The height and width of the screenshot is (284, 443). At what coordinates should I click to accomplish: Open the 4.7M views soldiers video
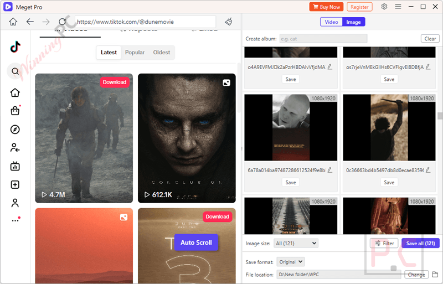(84, 138)
